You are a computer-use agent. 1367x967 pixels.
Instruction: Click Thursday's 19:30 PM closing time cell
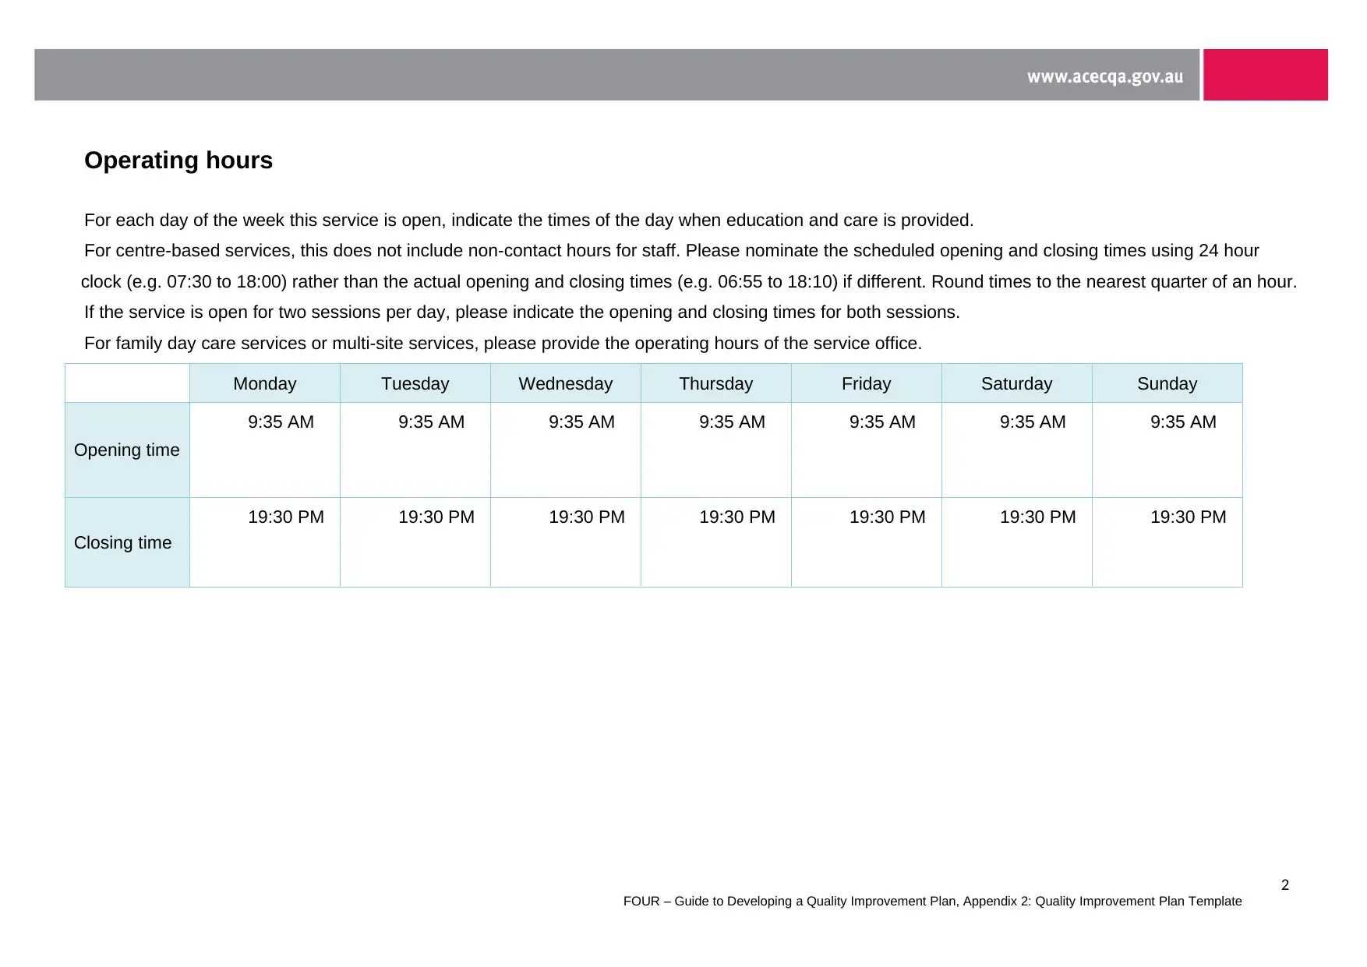point(716,542)
